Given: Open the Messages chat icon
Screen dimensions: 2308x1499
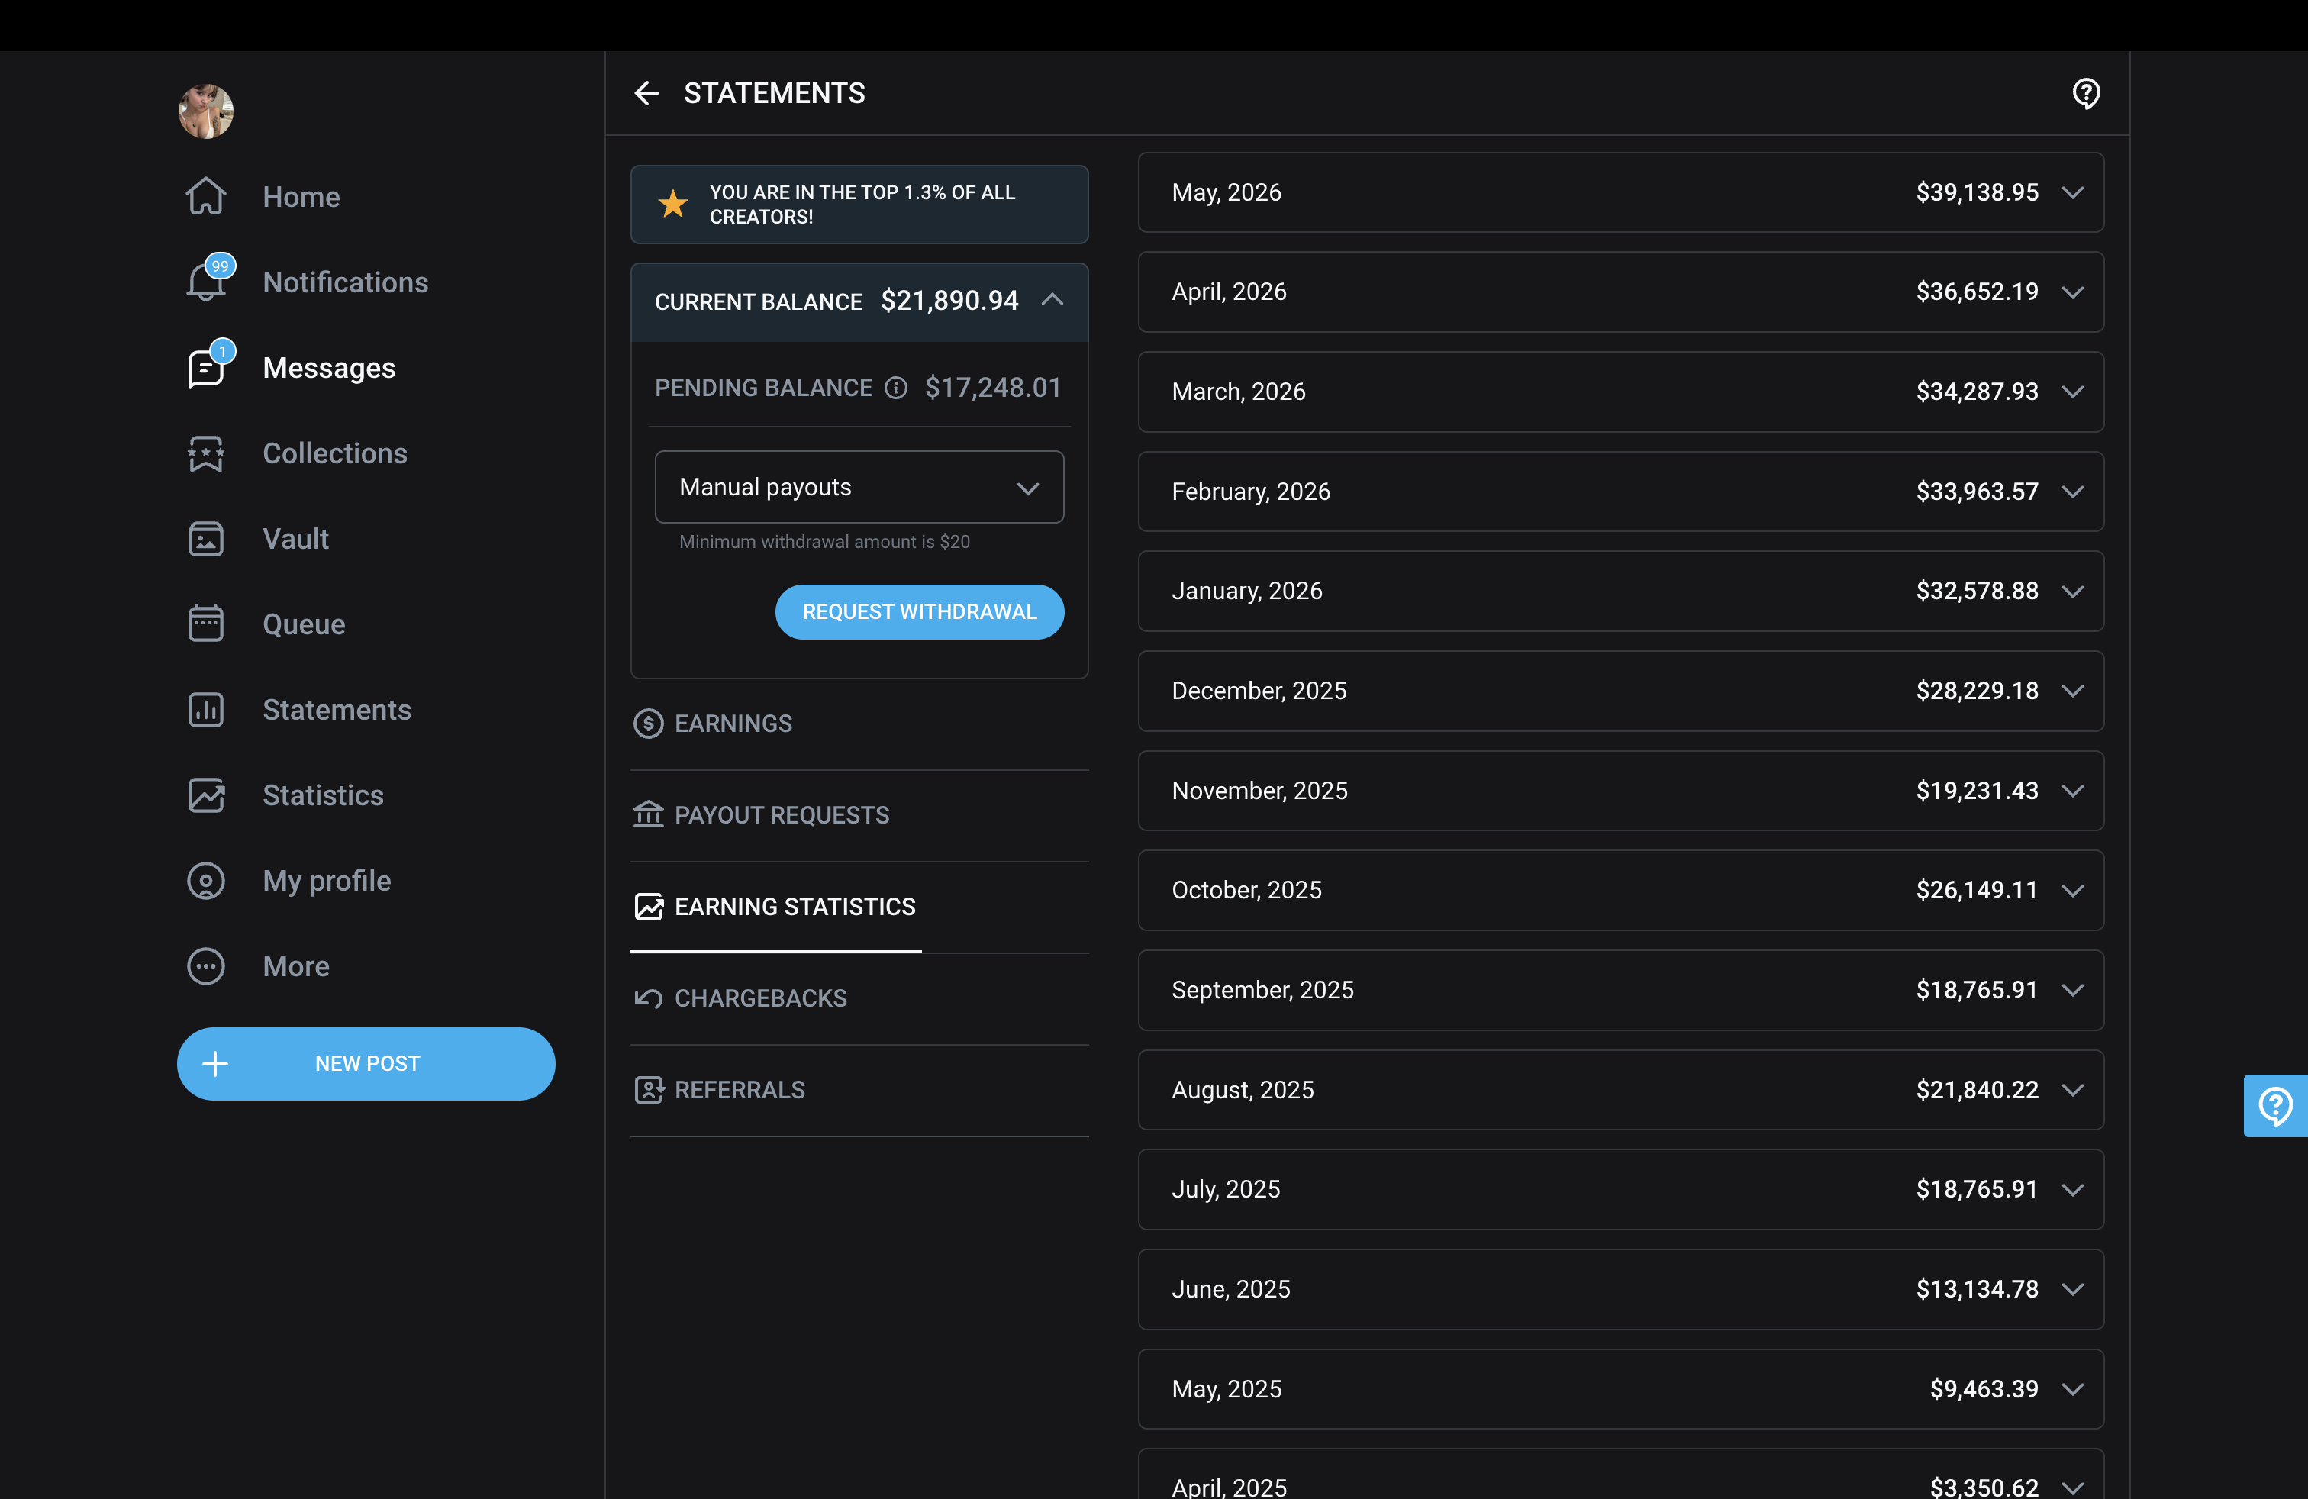Looking at the screenshot, I should point(207,369).
